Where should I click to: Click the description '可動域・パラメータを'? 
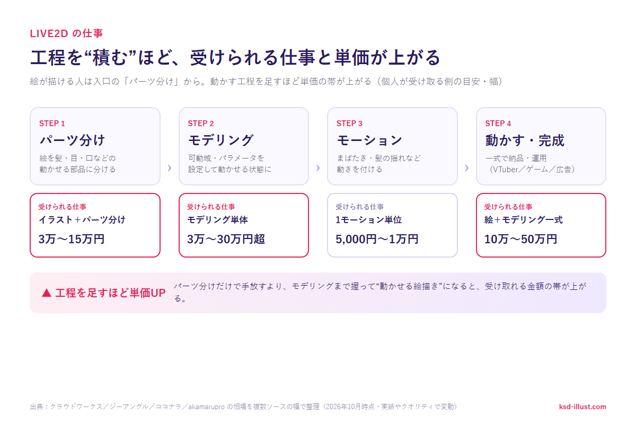click(x=226, y=158)
